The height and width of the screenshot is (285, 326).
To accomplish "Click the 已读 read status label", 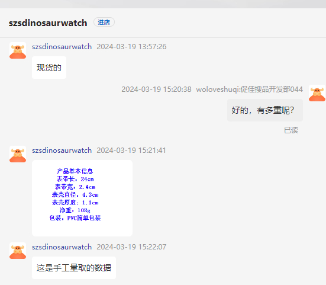I will pos(291,130).
